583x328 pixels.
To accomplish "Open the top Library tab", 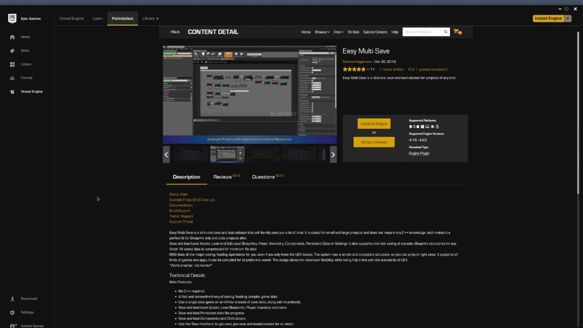I will 148,18.
